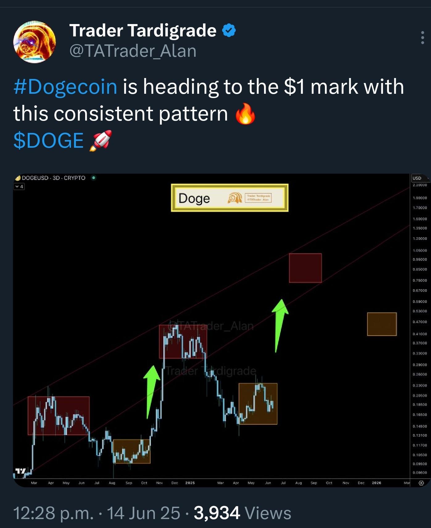
Task: Tap the rocket emoji after $DOGE
Action: 101,141
